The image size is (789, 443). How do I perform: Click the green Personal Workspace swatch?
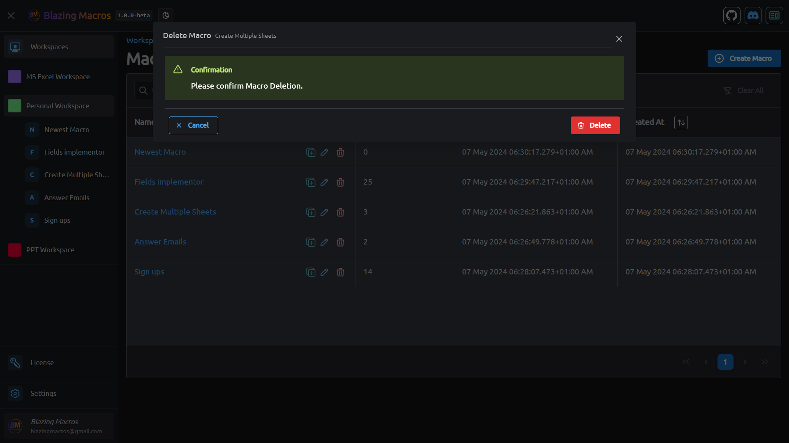point(14,106)
